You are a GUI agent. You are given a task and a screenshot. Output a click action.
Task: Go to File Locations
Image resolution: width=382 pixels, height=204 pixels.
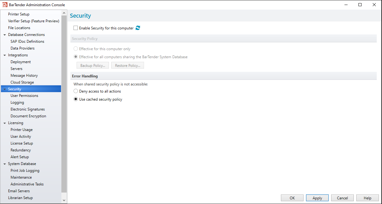(x=19, y=28)
